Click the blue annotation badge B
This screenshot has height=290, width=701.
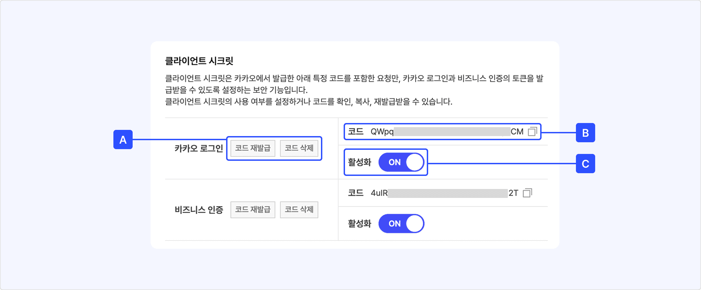point(585,133)
